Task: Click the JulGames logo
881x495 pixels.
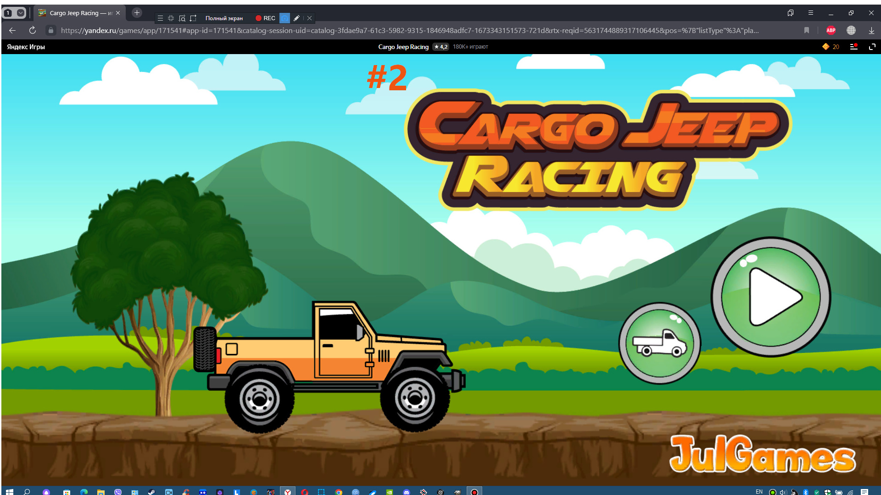Action: click(x=762, y=455)
